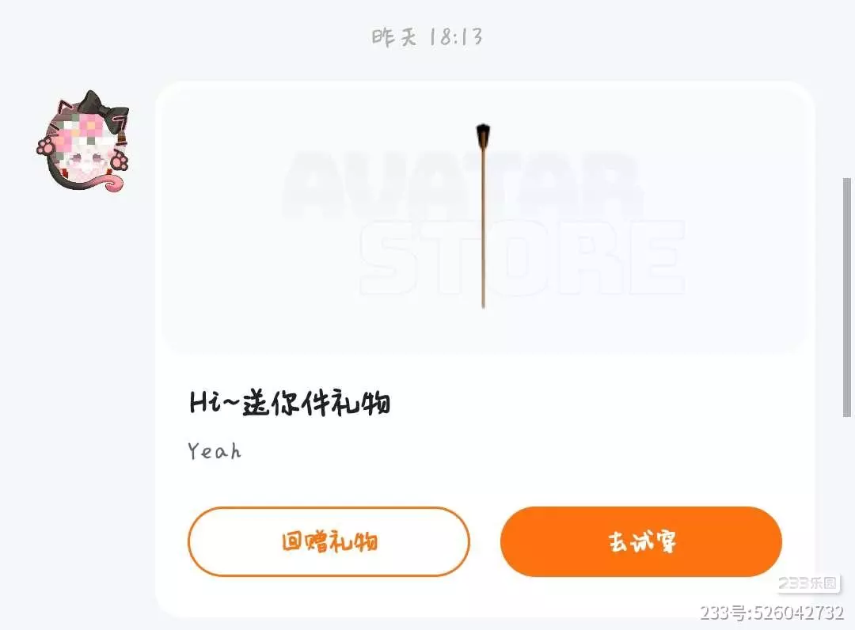Tap the broom's wooden handle
This screenshot has width=855, height=630.
(483, 228)
